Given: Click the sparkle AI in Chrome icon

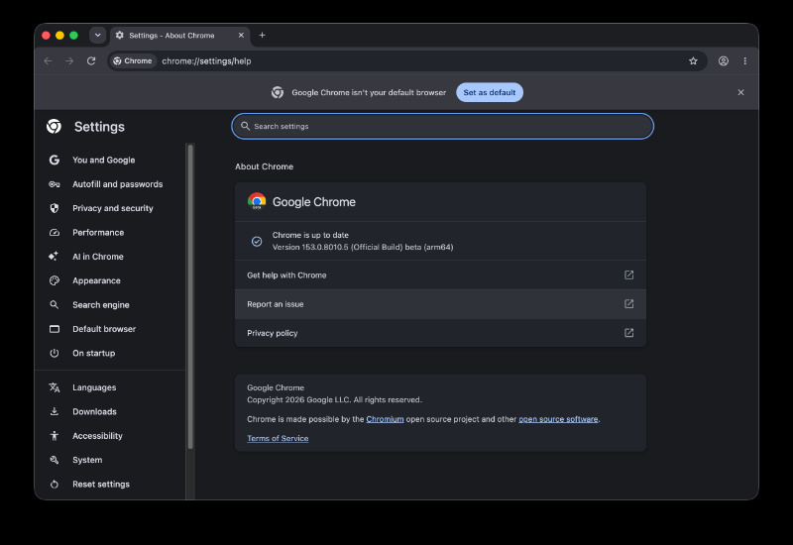Looking at the screenshot, I should [54, 257].
